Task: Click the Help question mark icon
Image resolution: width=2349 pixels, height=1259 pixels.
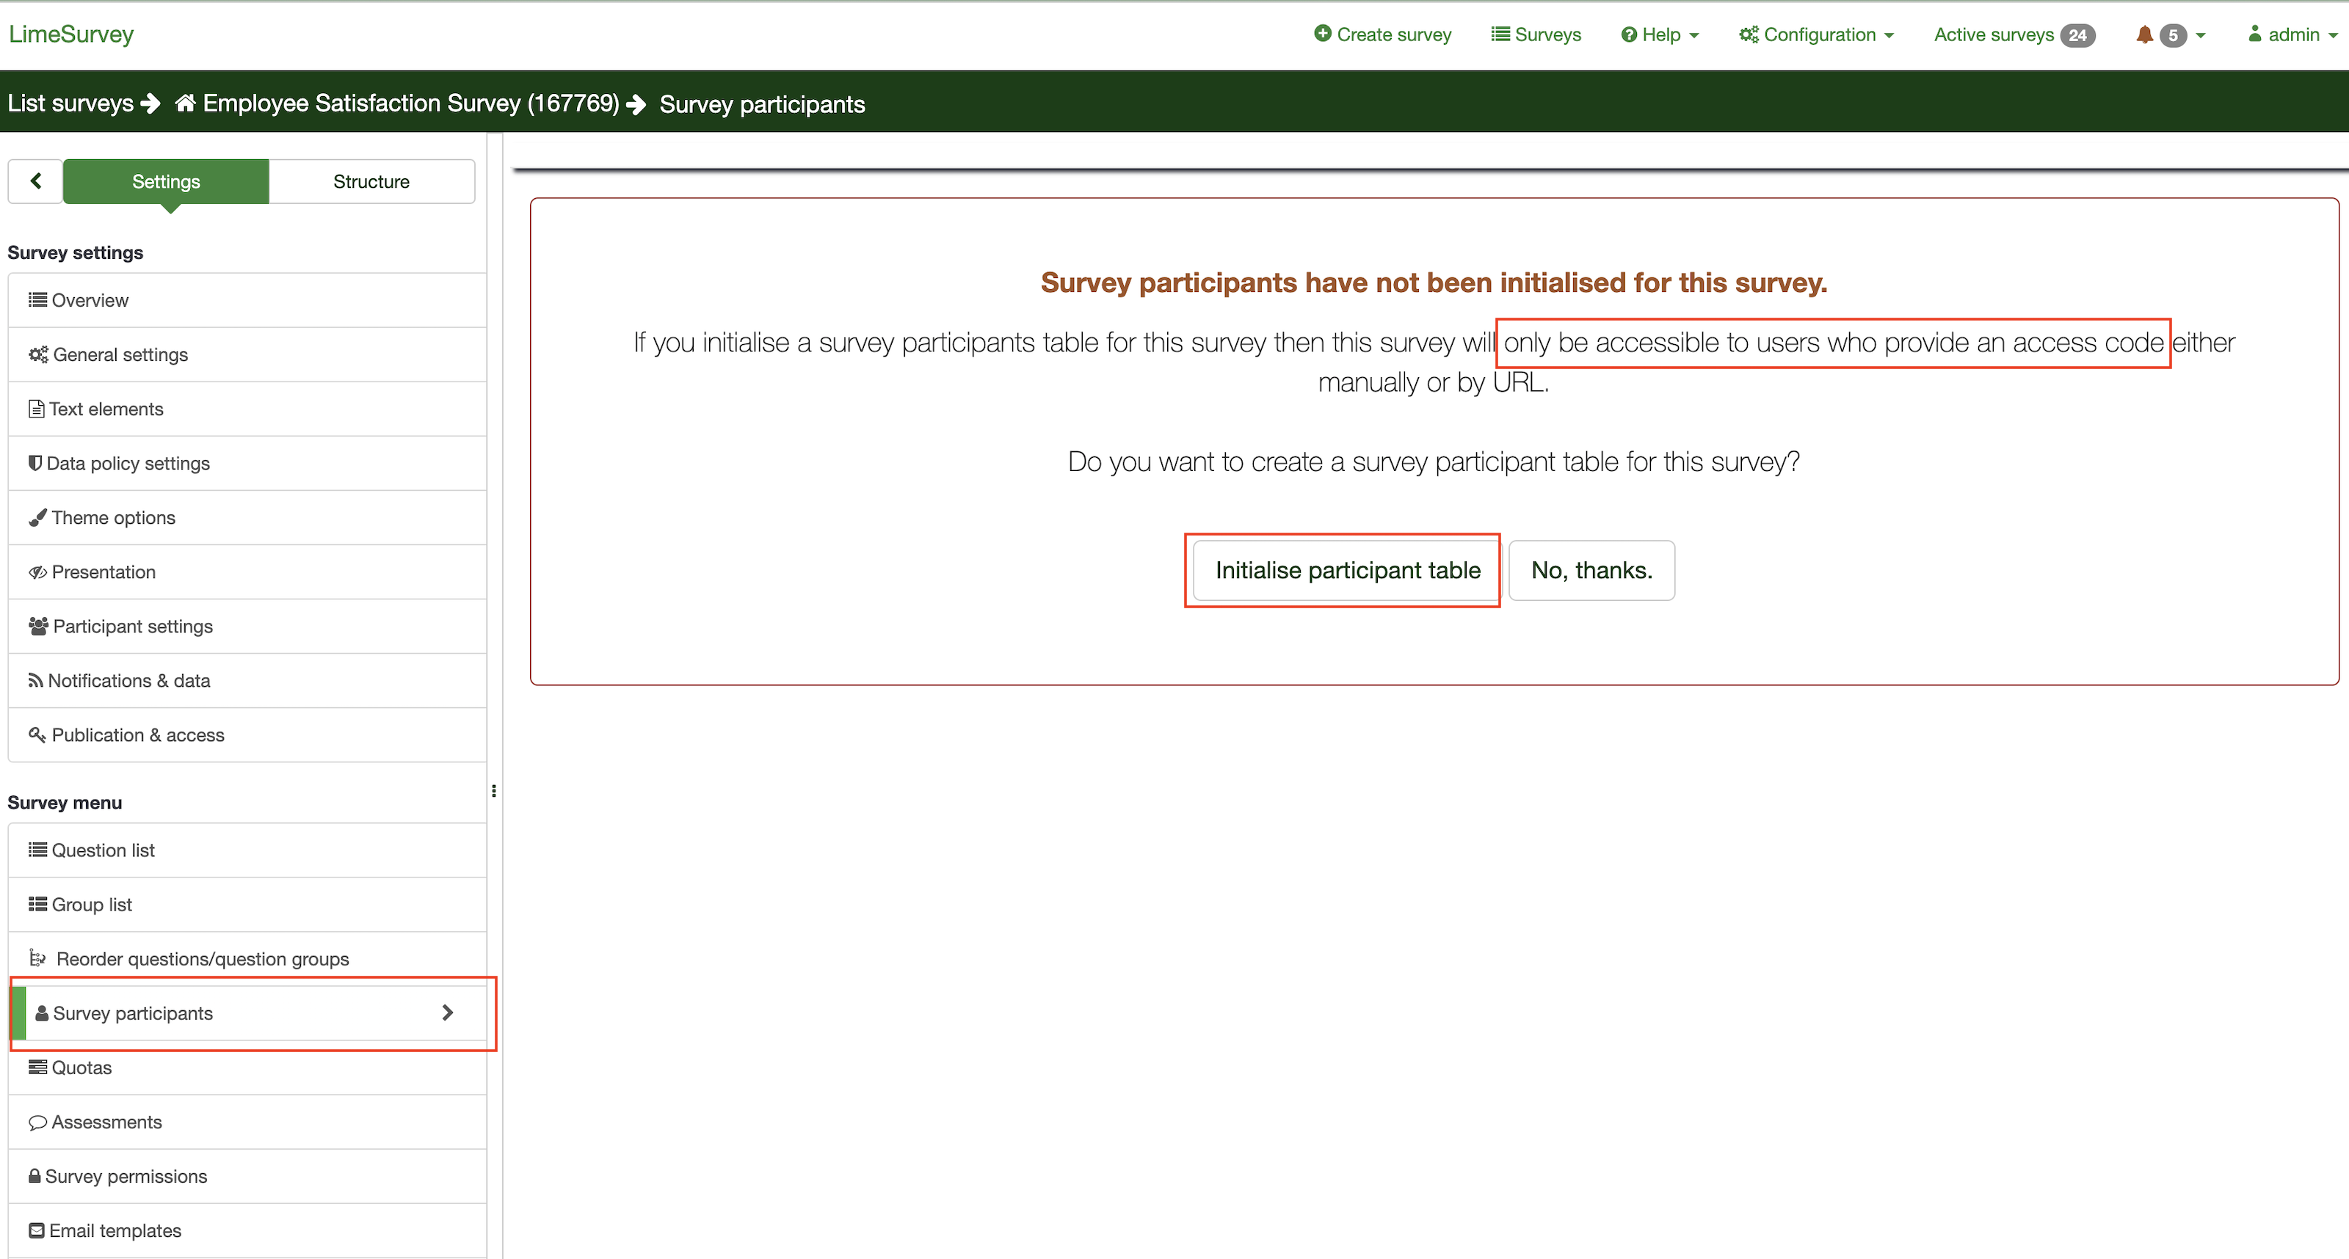Action: [1629, 34]
